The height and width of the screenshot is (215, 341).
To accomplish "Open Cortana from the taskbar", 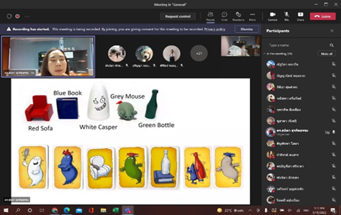I will click(30, 210).
